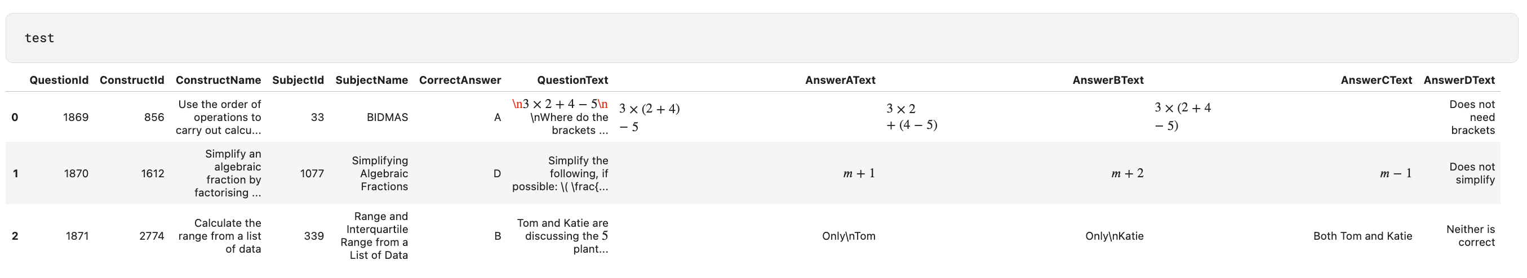The image size is (1527, 278).
Task: Click the 'Only\nKatie' answer cell
Action: click(x=1114, y=236)
